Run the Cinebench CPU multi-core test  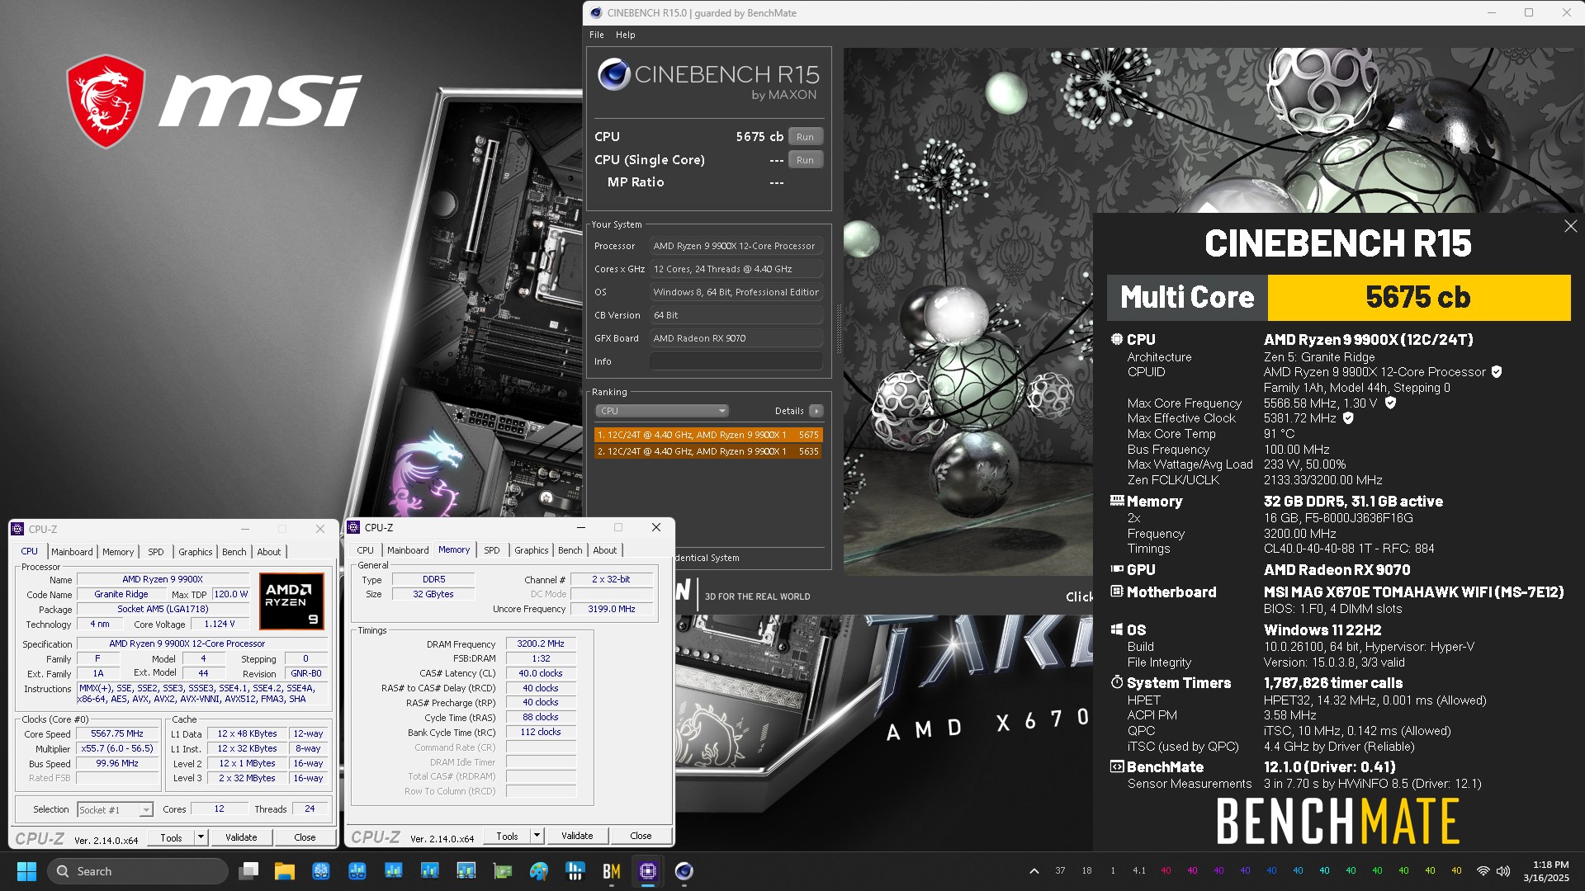pos(805,137)
